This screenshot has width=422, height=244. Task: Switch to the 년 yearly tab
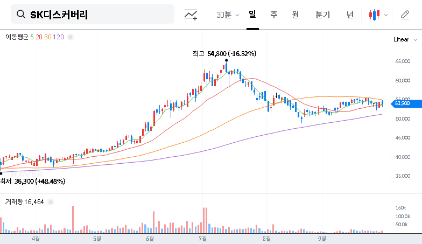[350, 15]
